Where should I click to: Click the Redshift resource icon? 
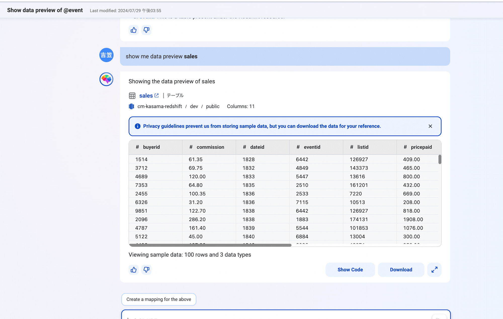131,106
